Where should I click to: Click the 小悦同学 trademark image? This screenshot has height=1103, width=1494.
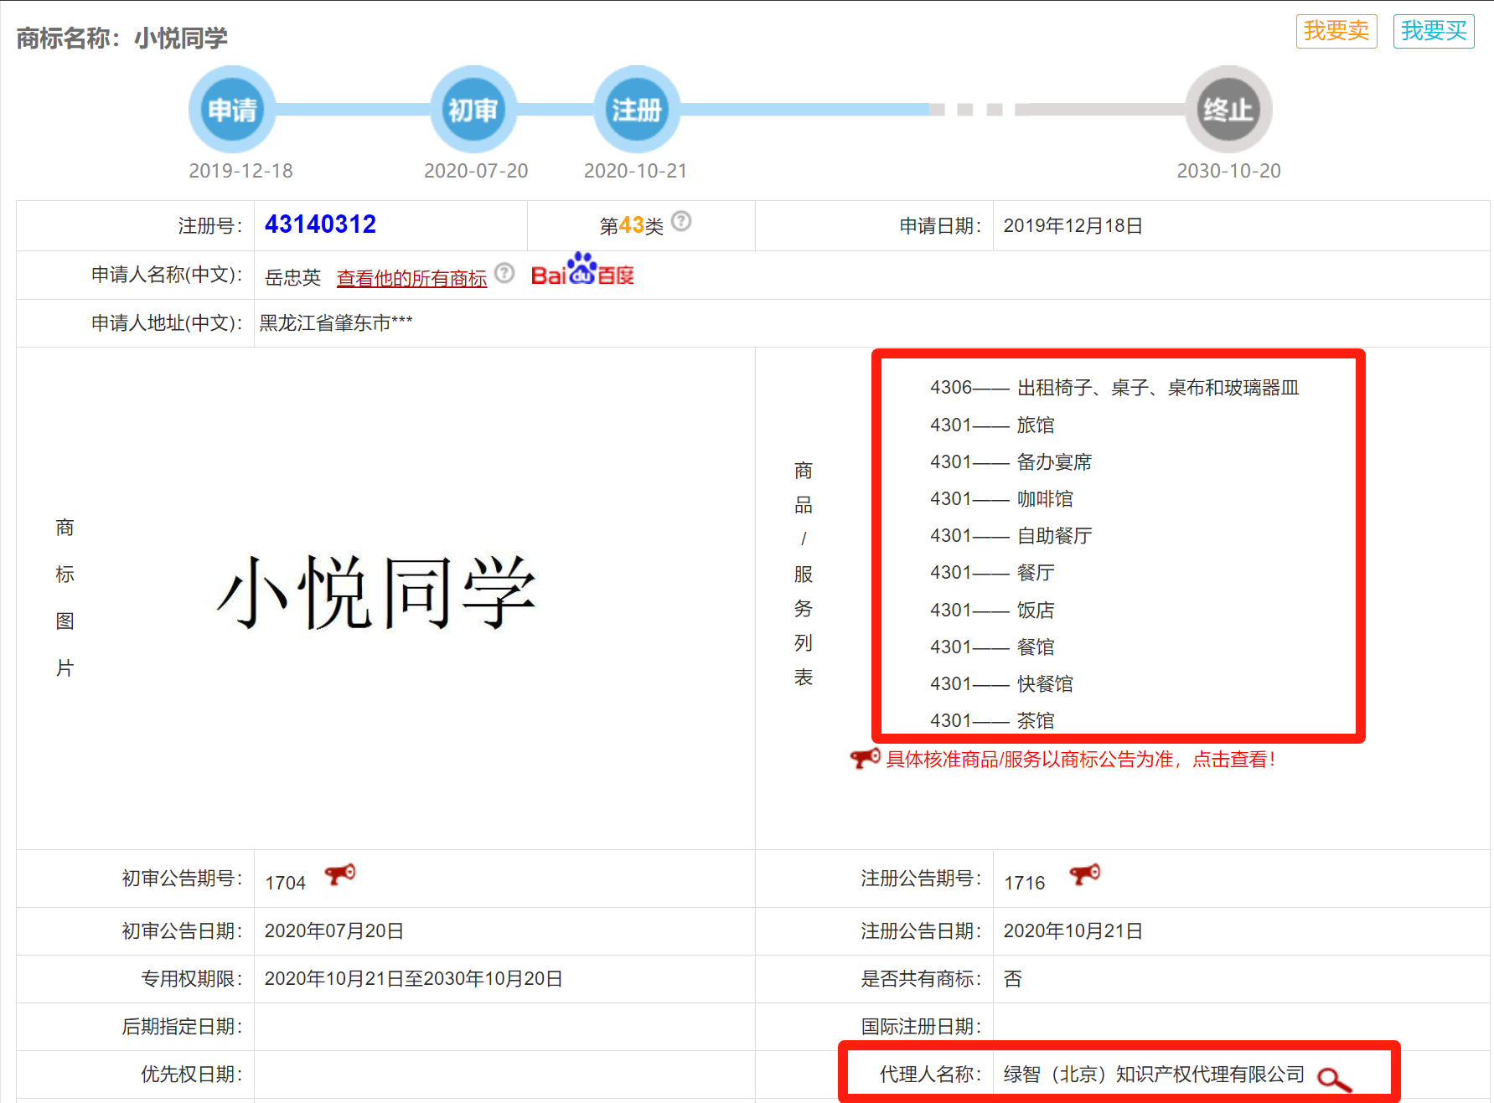point(376,592)
